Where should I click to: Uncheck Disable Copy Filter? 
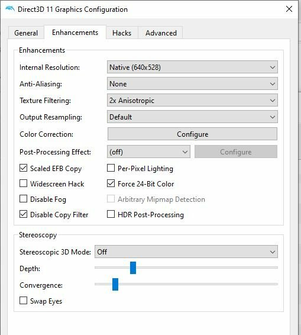(23, 214)
